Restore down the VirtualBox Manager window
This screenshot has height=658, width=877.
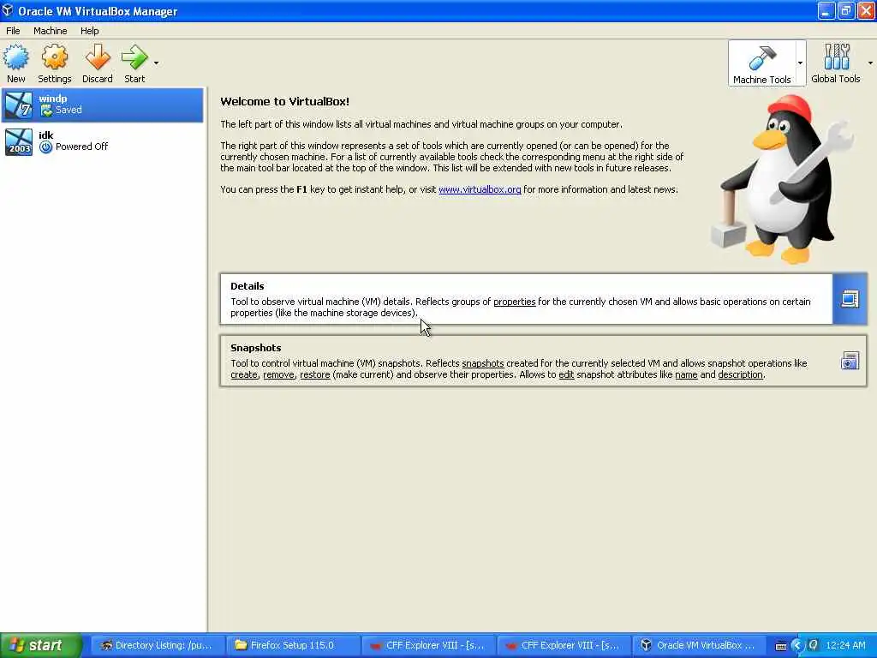coord(845,10)
